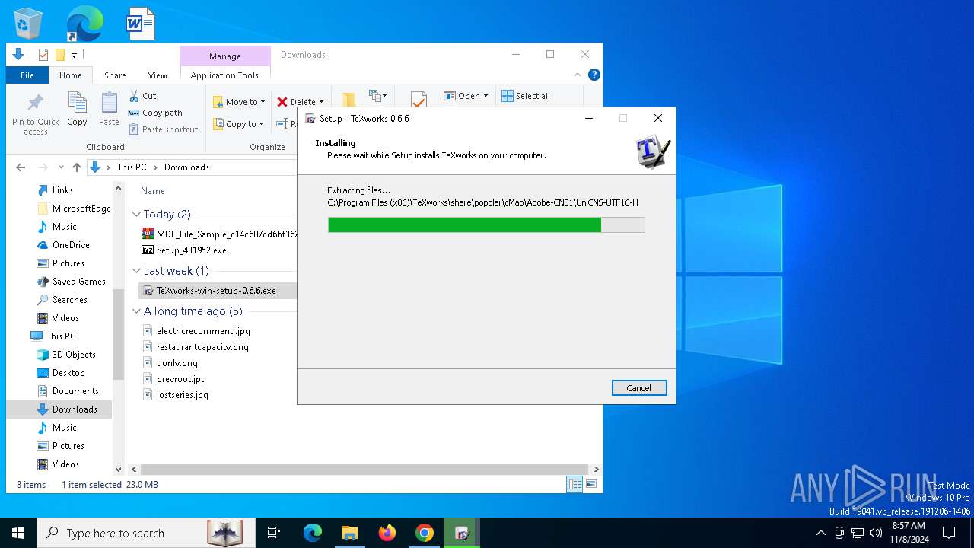Viewport: 974px width, 548px height.
Task: Open the Copy to dropdown
Action: click(x=237, y=124)
